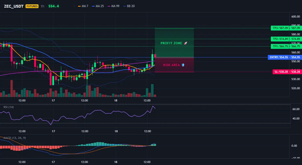Screen dimensions: 302x165
Task: Click the 538.28 axis price tag
Action: [x=296, y=72]
